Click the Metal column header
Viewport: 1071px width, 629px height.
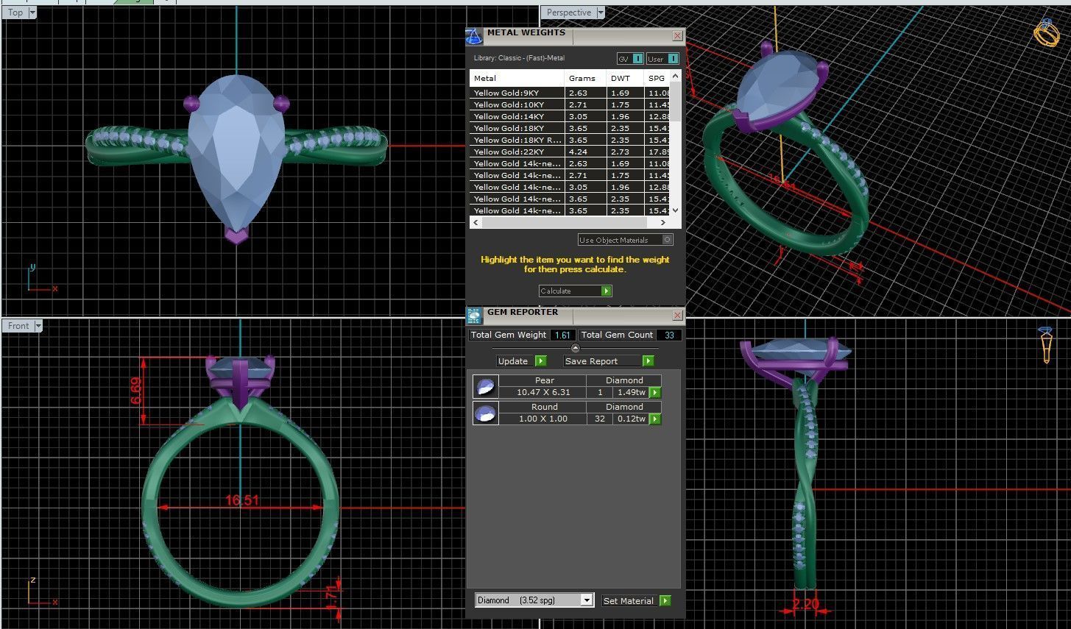517,78
